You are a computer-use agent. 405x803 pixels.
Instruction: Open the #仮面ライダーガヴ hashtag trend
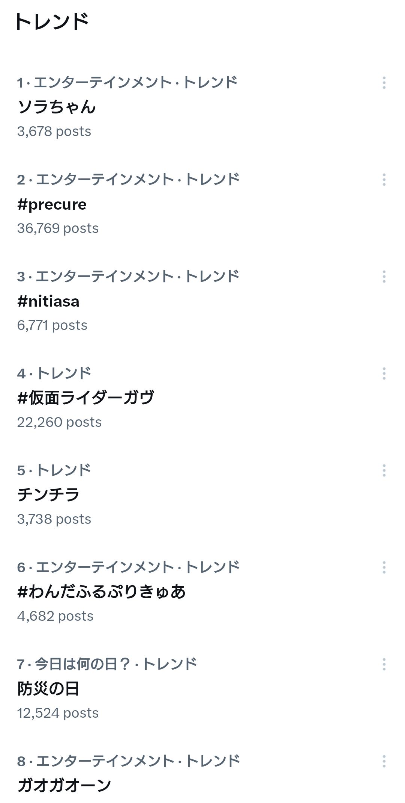coord(85,398)
